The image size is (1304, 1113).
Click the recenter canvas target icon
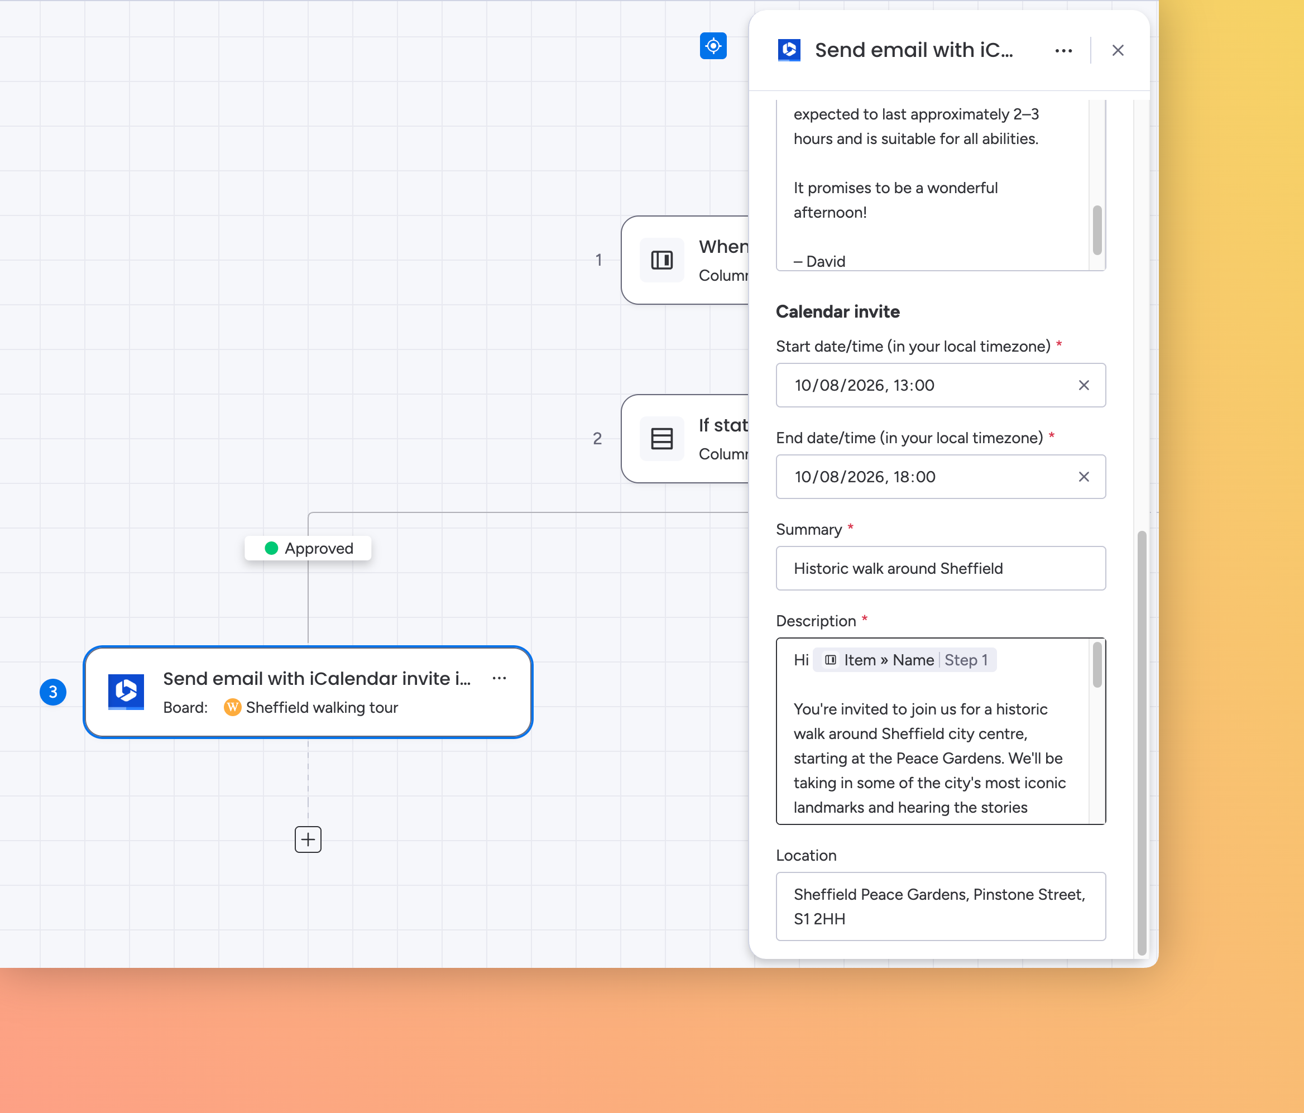[x=713, y=46]
